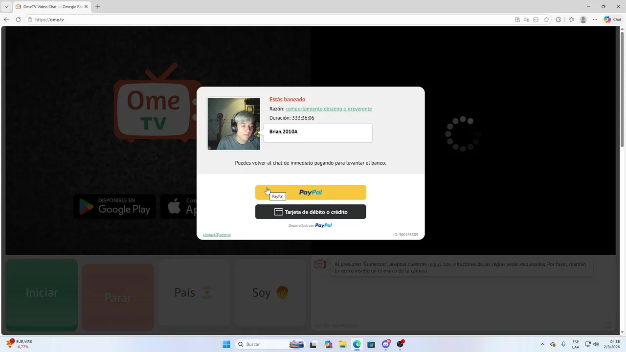Open the tab actions dropdown
Image resolution: width=626 pixels, height=352 pixels.
(x=6, y=6)
